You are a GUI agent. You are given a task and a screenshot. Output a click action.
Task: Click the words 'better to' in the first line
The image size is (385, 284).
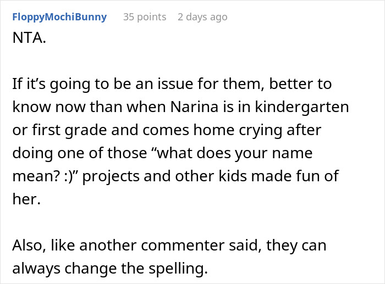(300, 84)
